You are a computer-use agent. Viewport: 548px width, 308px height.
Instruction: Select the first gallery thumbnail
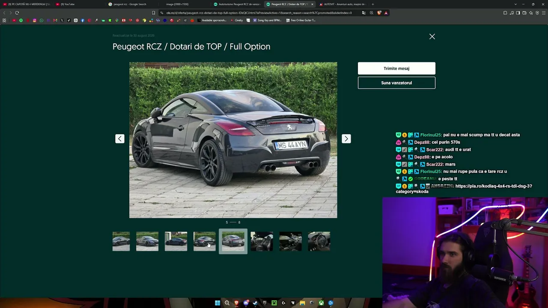pos(121,241)
